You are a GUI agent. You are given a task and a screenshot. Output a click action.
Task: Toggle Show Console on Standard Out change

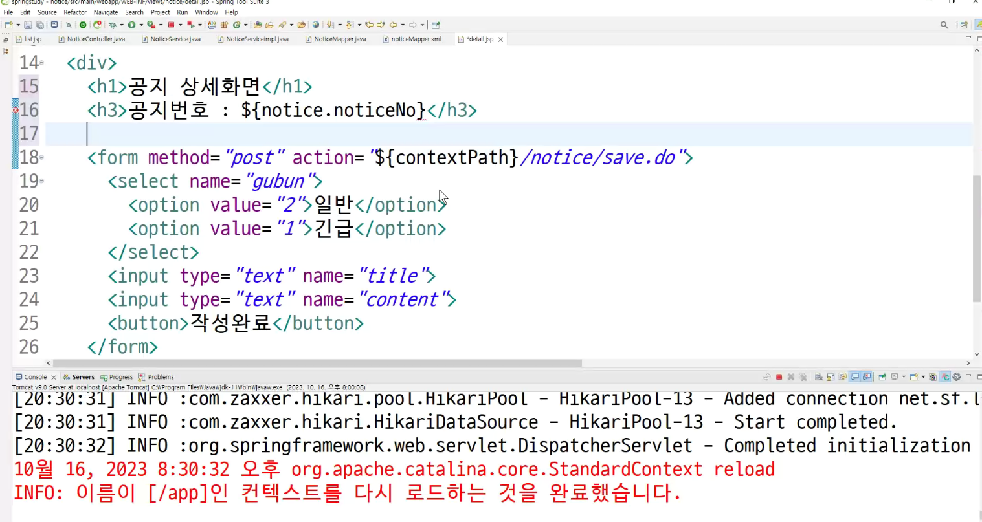click(855, 377)
